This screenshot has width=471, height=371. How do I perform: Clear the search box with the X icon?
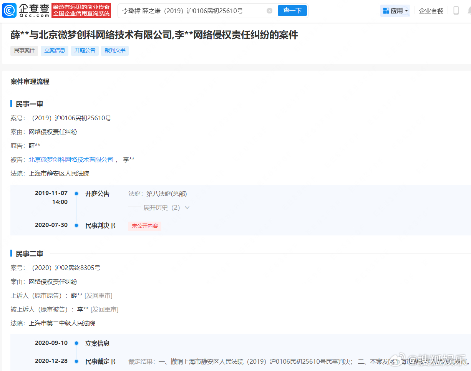click(270, 11)
